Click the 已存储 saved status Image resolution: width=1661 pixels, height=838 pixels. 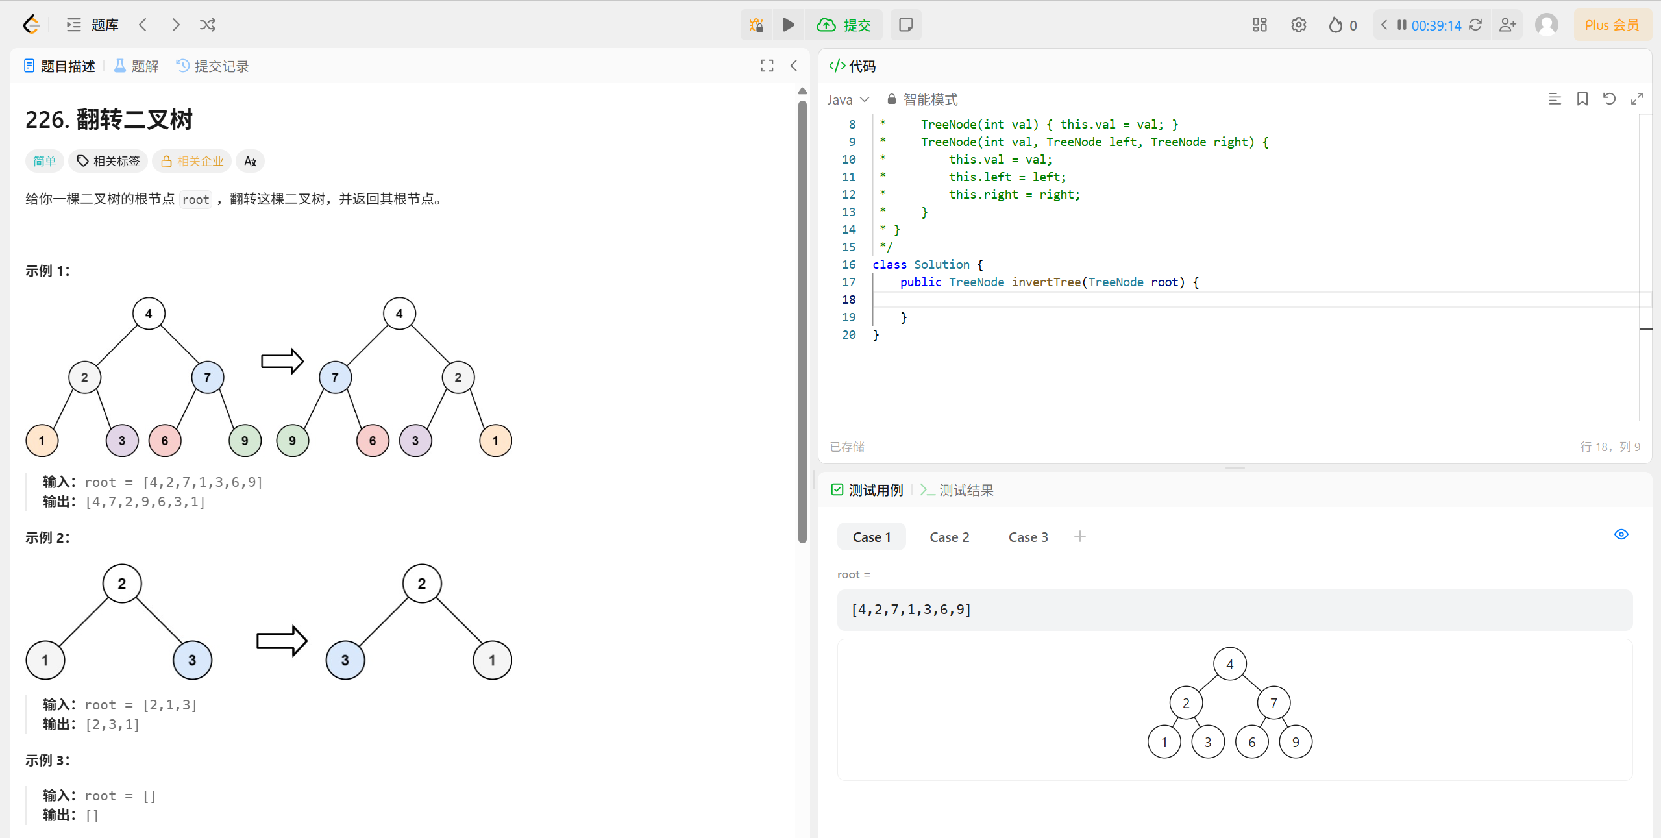pos(847,447)
